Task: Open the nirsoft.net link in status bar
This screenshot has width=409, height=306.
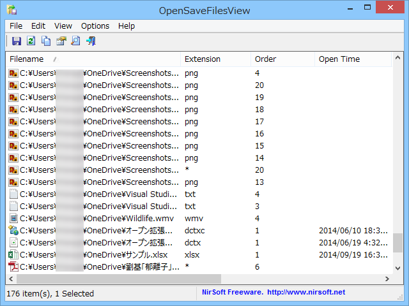Action: click(x=306, y=292)
